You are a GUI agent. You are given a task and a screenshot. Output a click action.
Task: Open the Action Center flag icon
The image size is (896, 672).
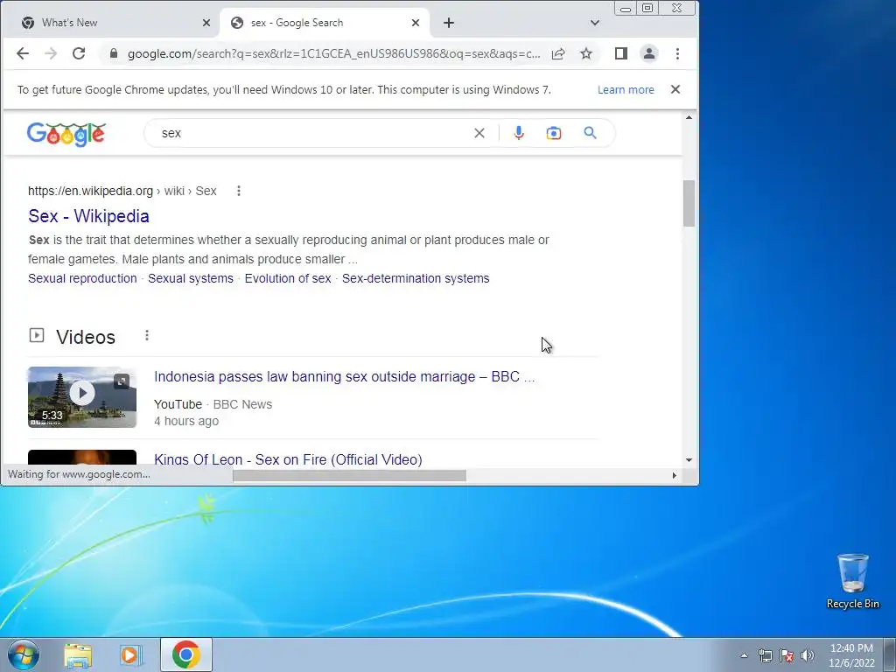787,655
